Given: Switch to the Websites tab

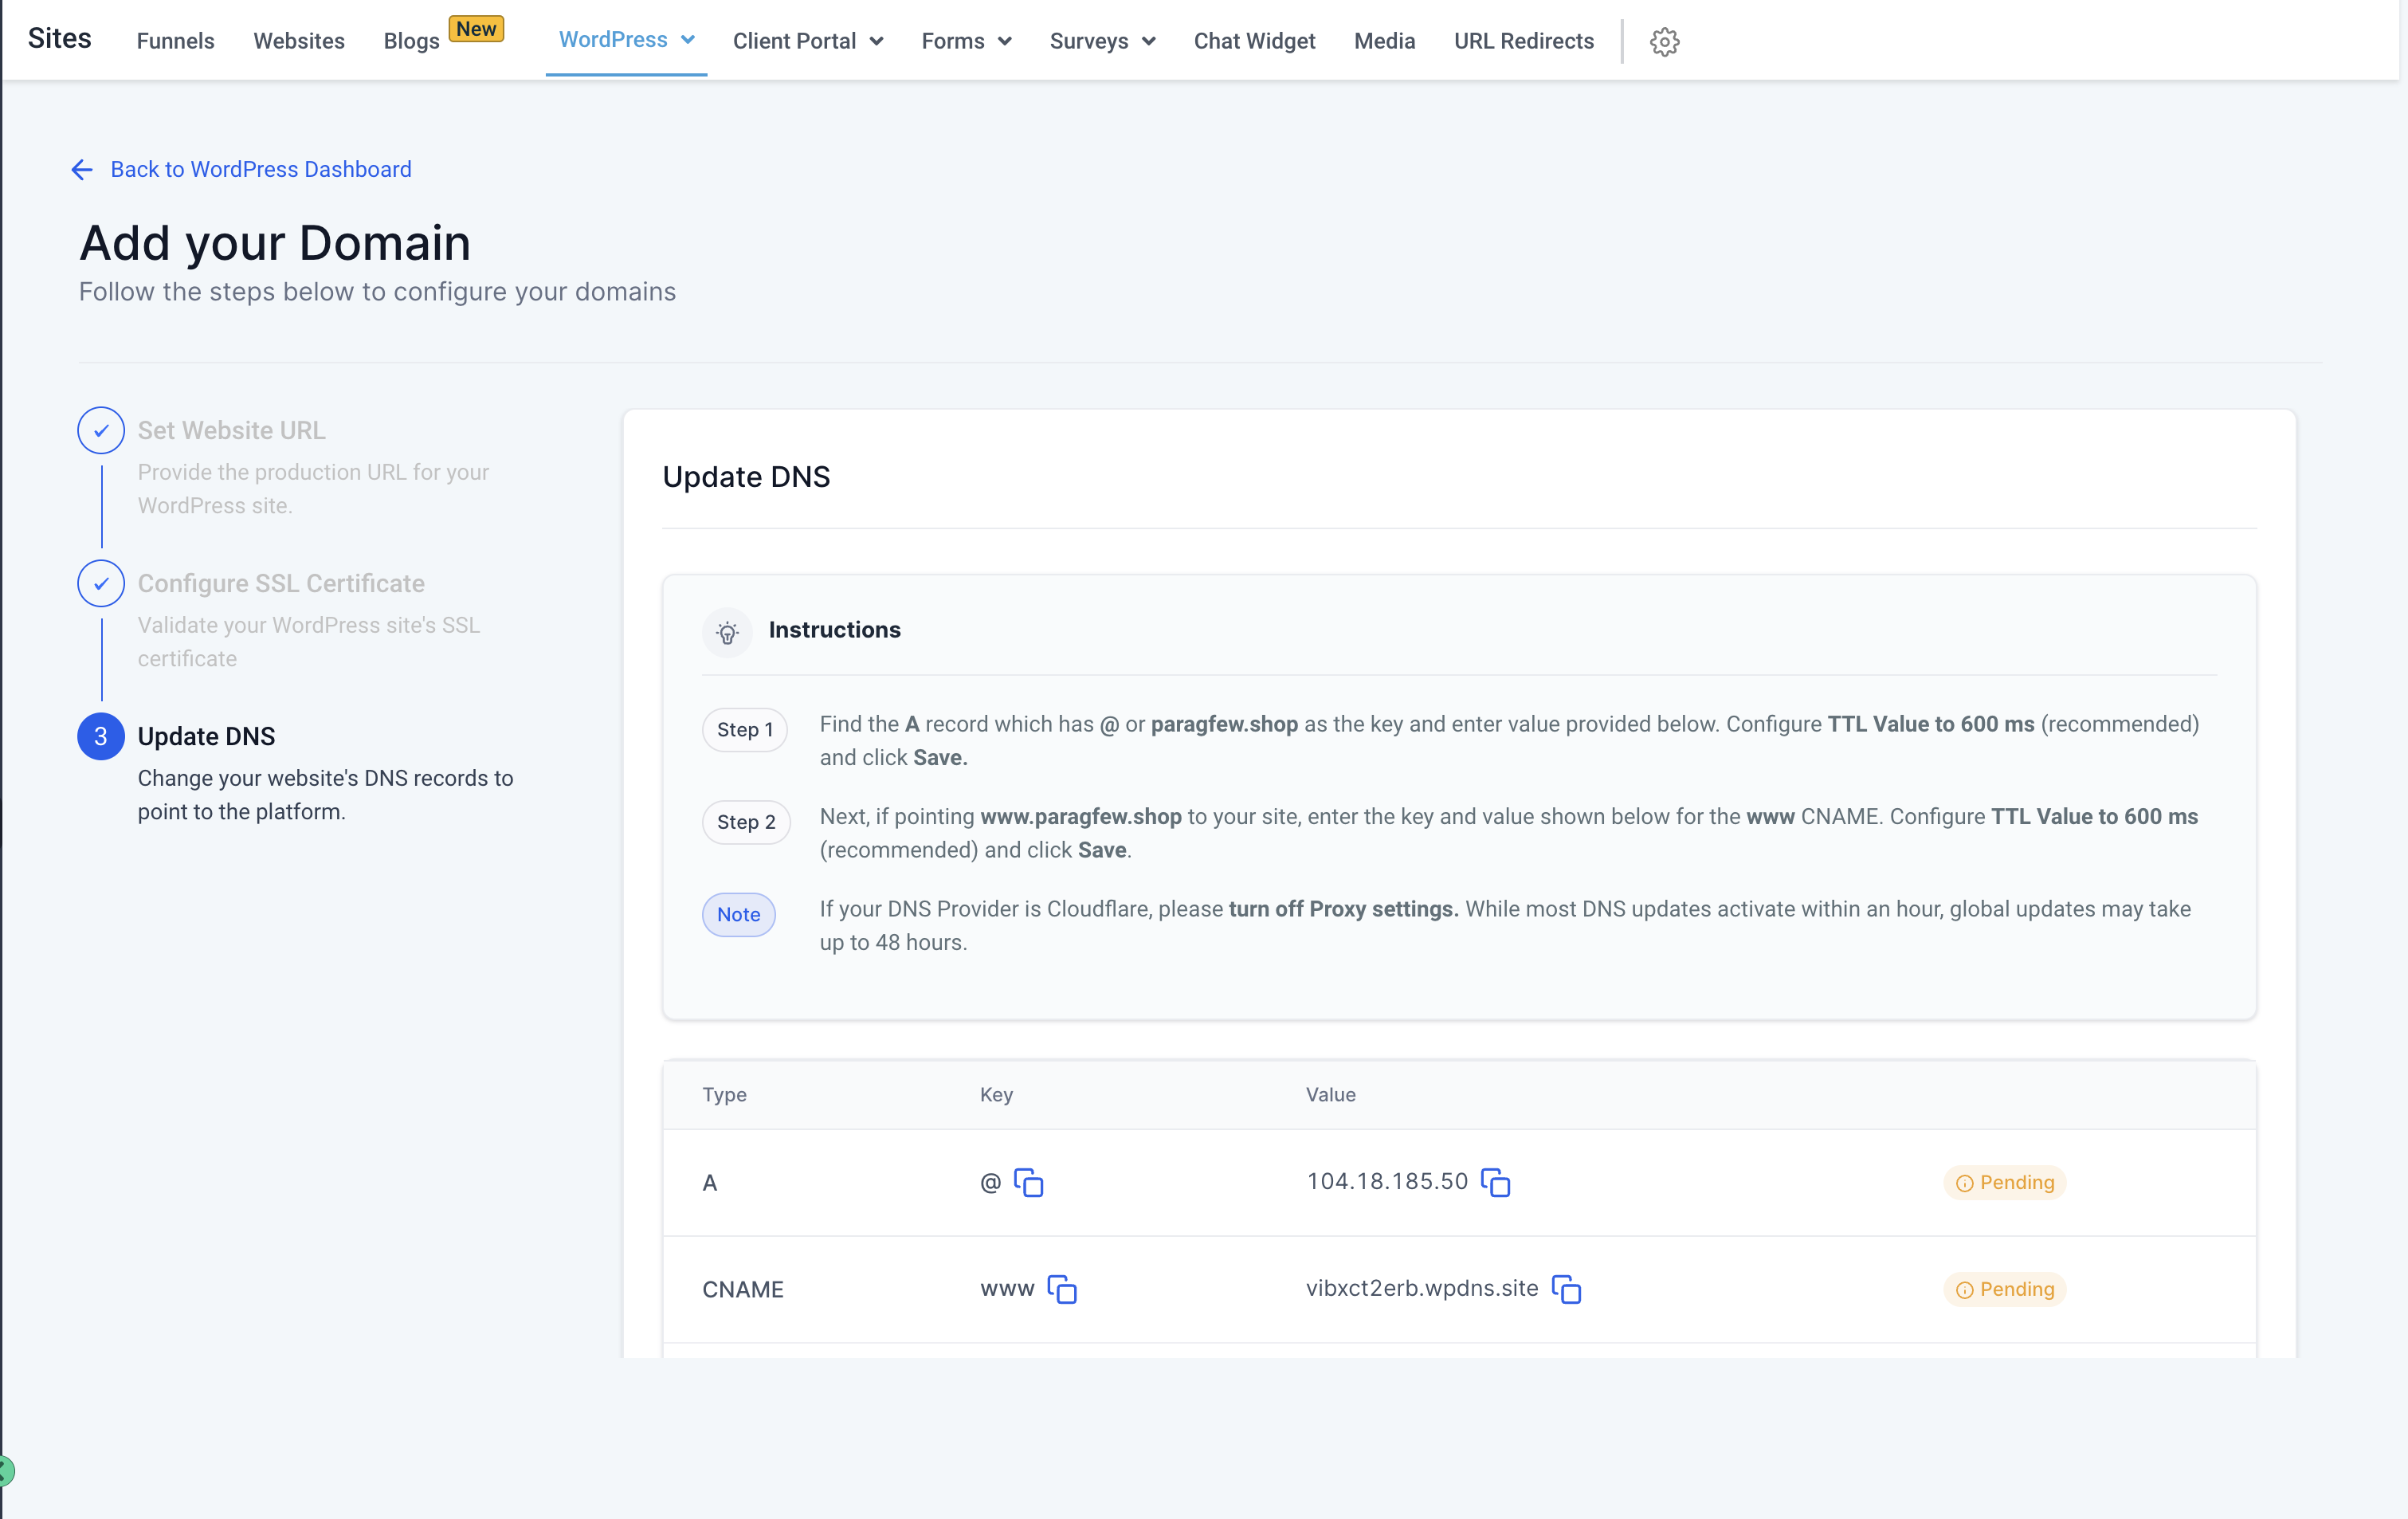Looking at the screenshot, I should point(298,41).
